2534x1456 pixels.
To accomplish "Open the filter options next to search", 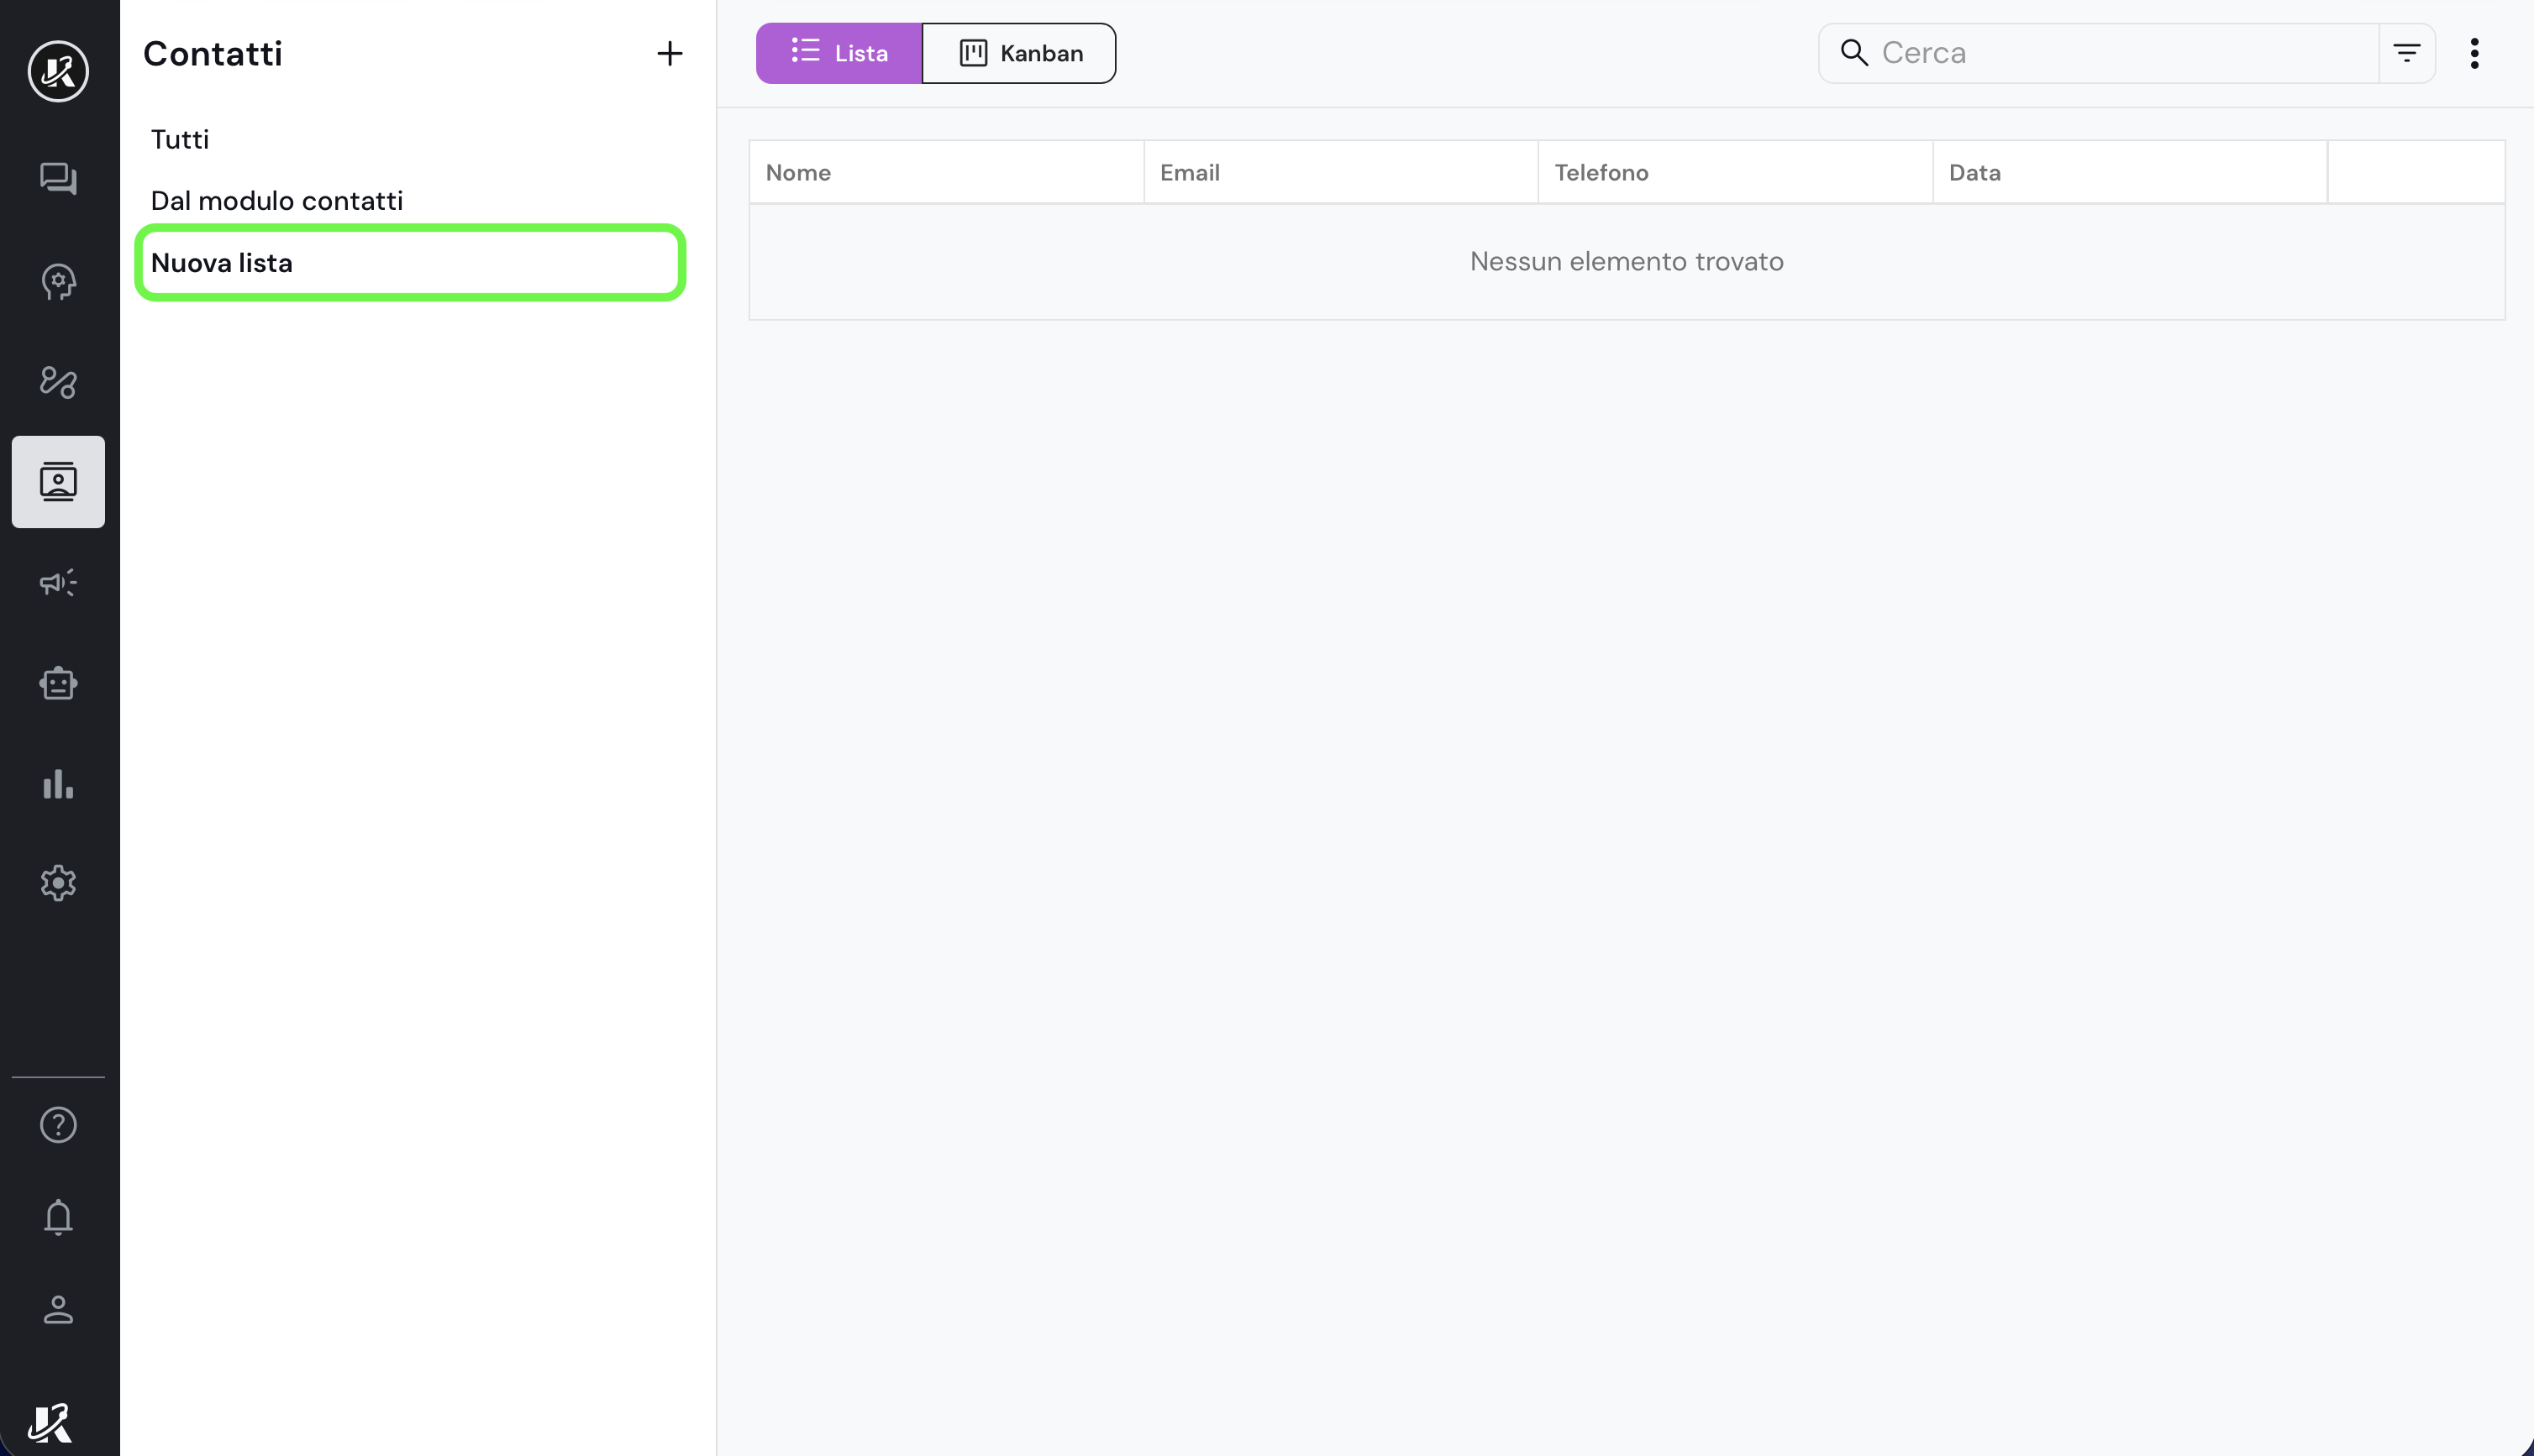I will point(2406,53).
